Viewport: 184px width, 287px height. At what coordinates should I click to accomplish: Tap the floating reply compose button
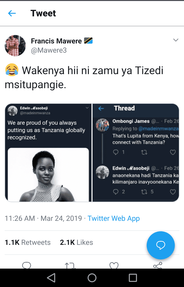160,245
